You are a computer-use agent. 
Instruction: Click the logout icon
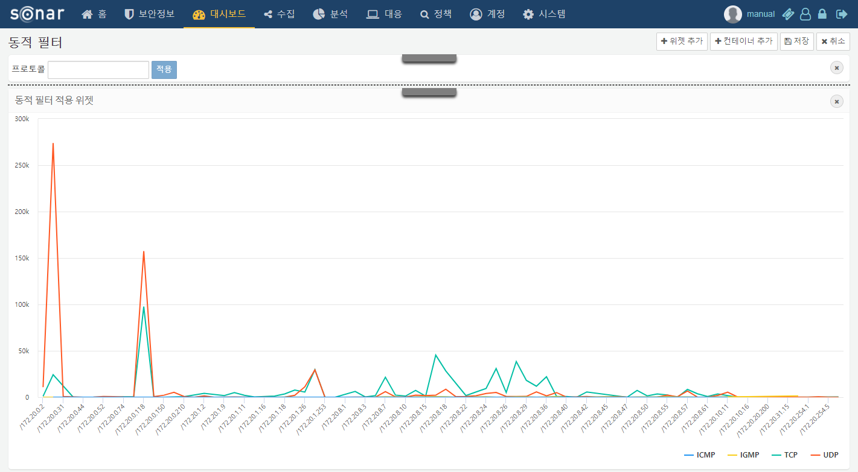click(842, 14)
